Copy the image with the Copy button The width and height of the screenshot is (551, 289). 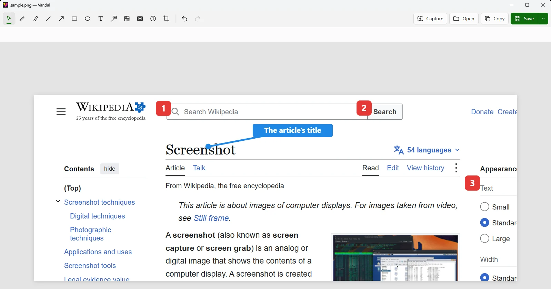[x=495, y=19]
